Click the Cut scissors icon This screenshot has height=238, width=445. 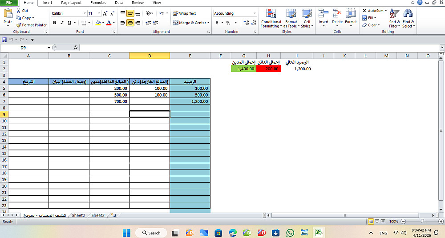click(18, 11)
